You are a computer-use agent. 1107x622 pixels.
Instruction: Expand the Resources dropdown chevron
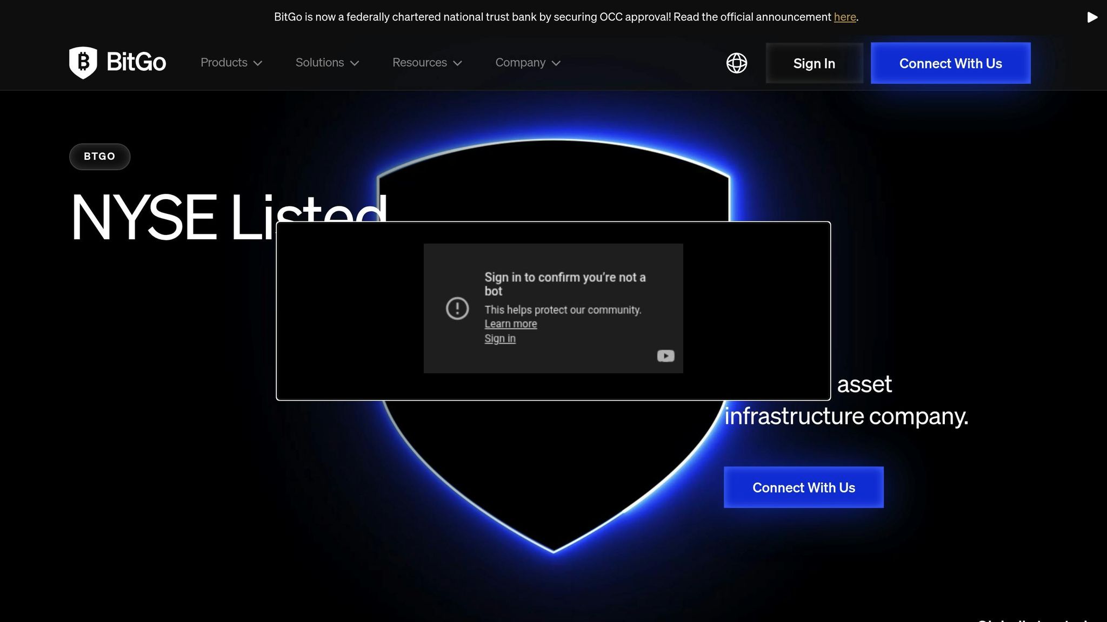click(457, 63)
